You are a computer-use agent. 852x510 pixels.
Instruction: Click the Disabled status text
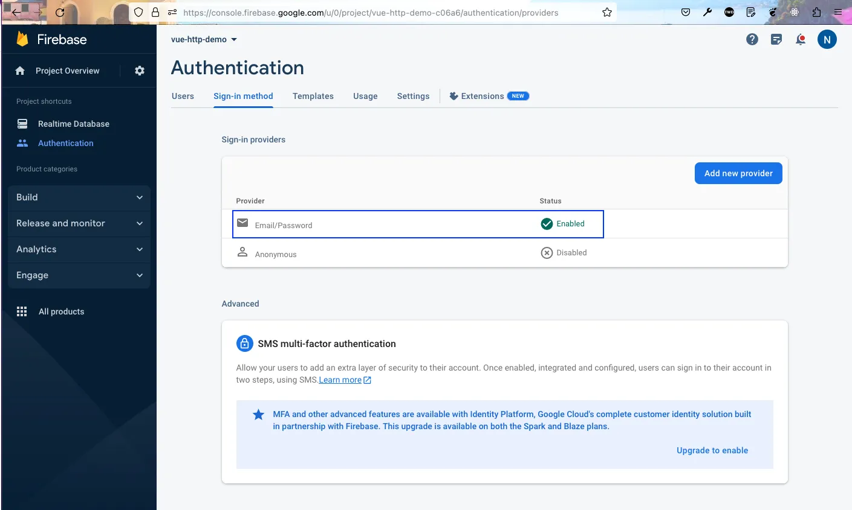click(571, 253)
